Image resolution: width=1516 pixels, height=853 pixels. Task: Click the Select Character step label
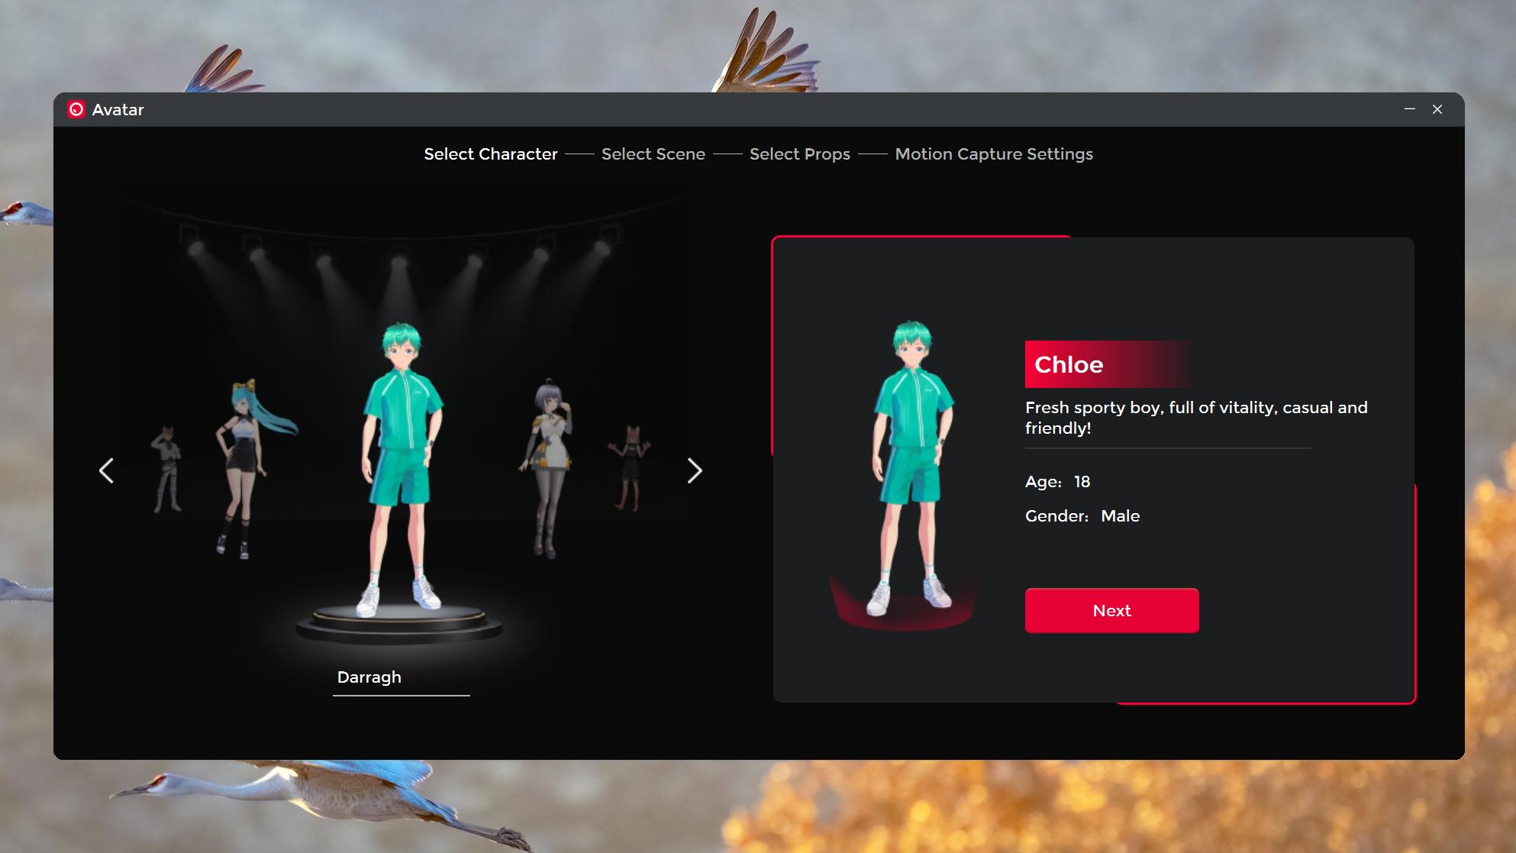tap(490, 153)
